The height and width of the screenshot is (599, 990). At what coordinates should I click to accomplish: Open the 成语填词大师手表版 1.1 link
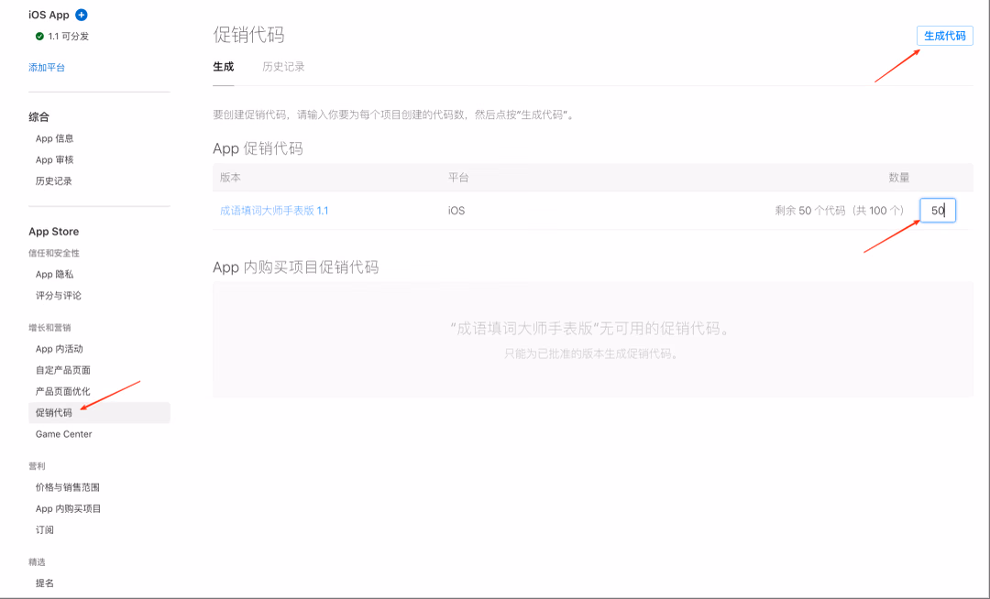[274, 211]
